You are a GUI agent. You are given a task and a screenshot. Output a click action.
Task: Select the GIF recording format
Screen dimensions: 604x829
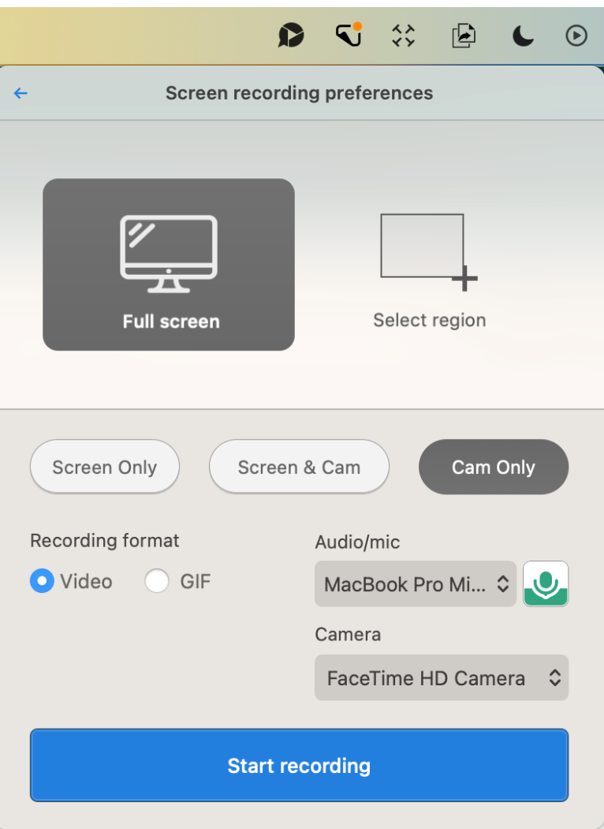pos(157,581)
